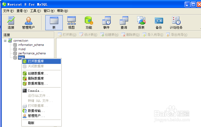Open 计划任务 (Schedule) toolbar icon
Image resolution: width=201 pixels, height=127 pixels.
click(176, 23)
